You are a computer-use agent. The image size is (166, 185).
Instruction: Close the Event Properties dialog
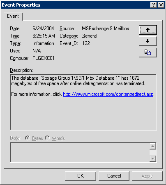[x=161, y=5]
